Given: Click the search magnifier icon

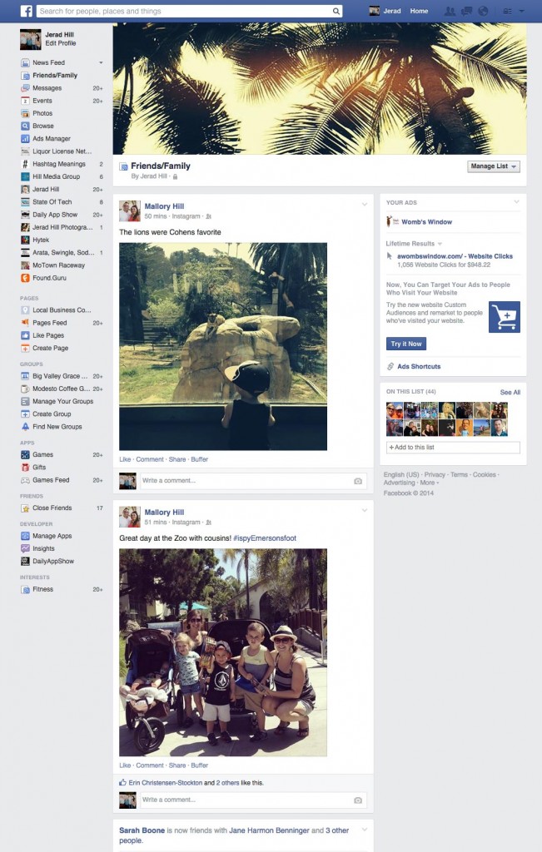Looking at the screenshot, I should pyautogui.click(x=336, y=11).
